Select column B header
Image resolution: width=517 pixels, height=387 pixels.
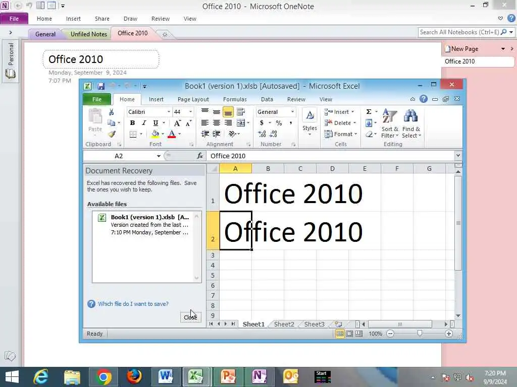[x=268, y=168]
